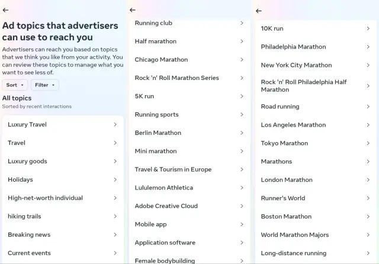Open the Filter dropdown
The image size is (379, 264).
click(45, 85)
